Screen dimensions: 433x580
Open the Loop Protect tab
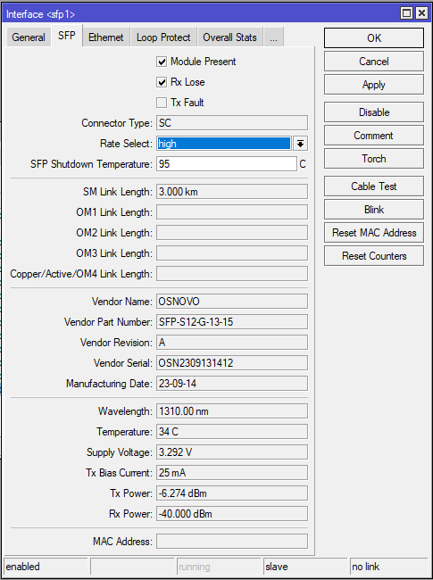[163, 37]
